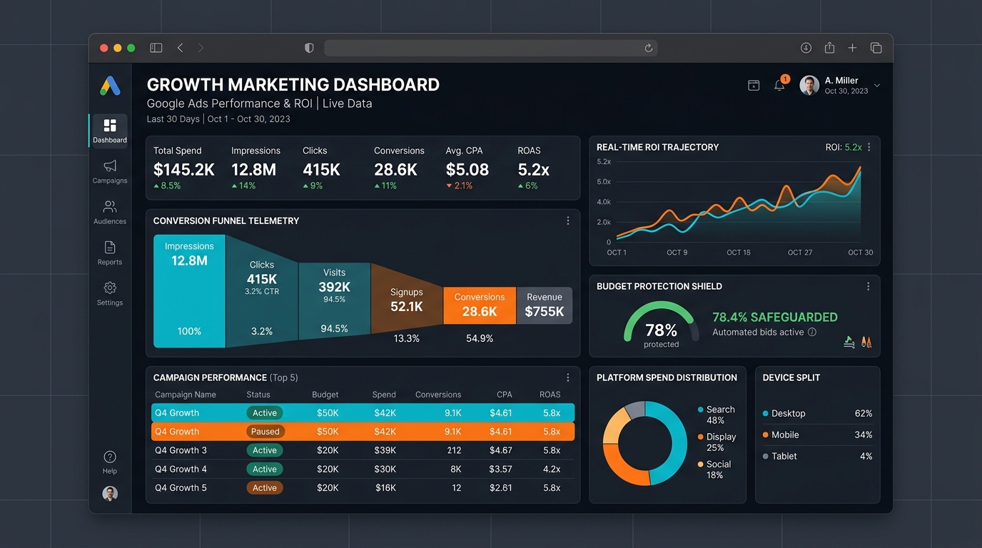The height and width of the screenshot is (548, 982).
Task: Click the platform spend donut chart
Action: point(644,443)
